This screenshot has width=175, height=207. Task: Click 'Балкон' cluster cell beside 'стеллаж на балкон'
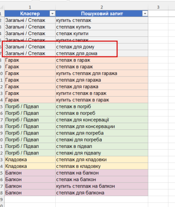pyautogui.click(x=30, y=173)
